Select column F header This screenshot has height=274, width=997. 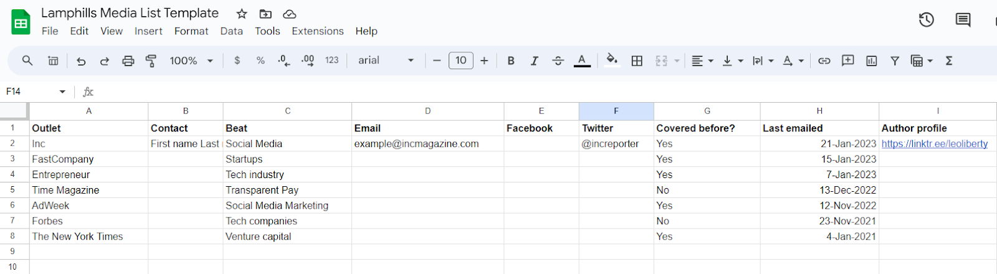pyautogui.click(x=616, y=111)
